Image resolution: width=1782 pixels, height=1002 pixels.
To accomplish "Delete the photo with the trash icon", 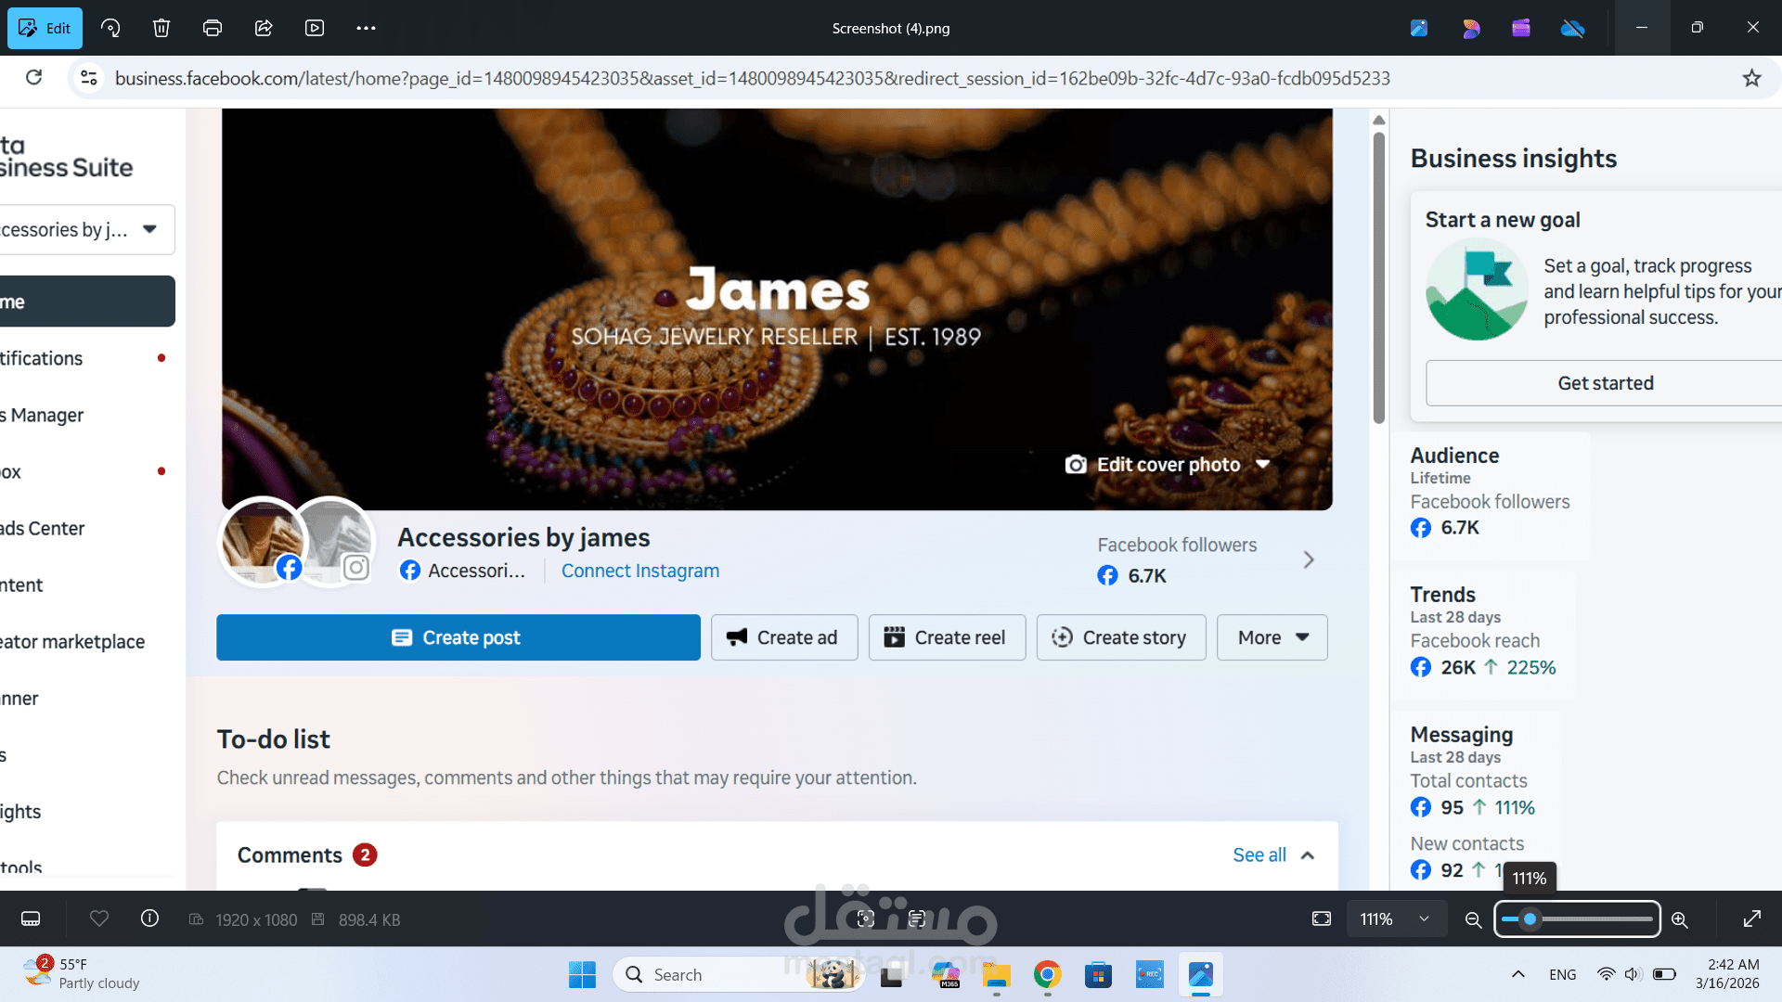I will 161,28.
